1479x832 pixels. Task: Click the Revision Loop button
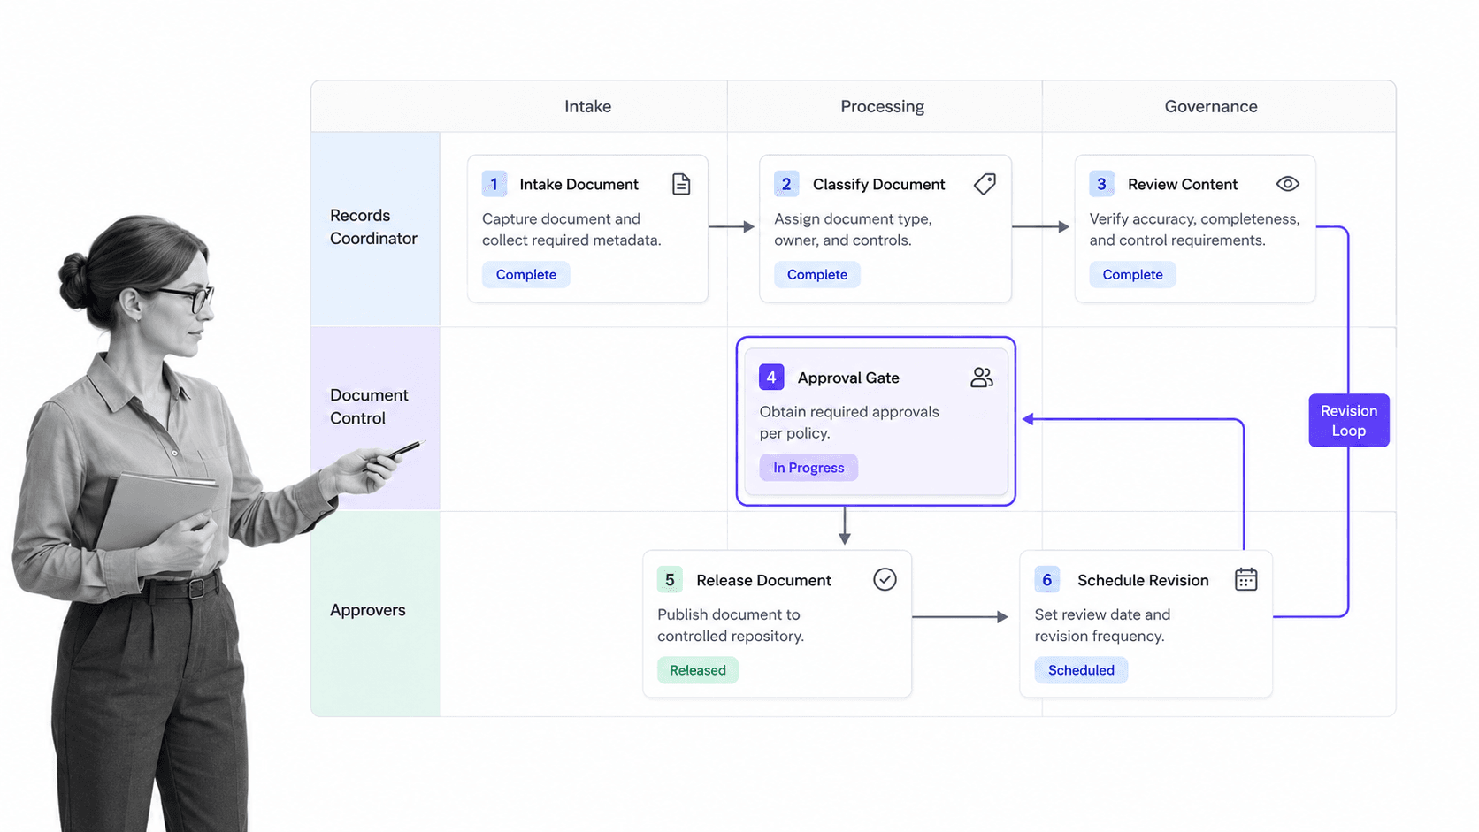point(1349,421)
